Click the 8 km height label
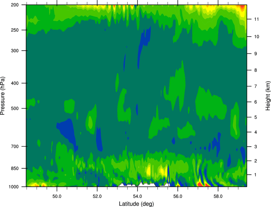 pos(256,70)
